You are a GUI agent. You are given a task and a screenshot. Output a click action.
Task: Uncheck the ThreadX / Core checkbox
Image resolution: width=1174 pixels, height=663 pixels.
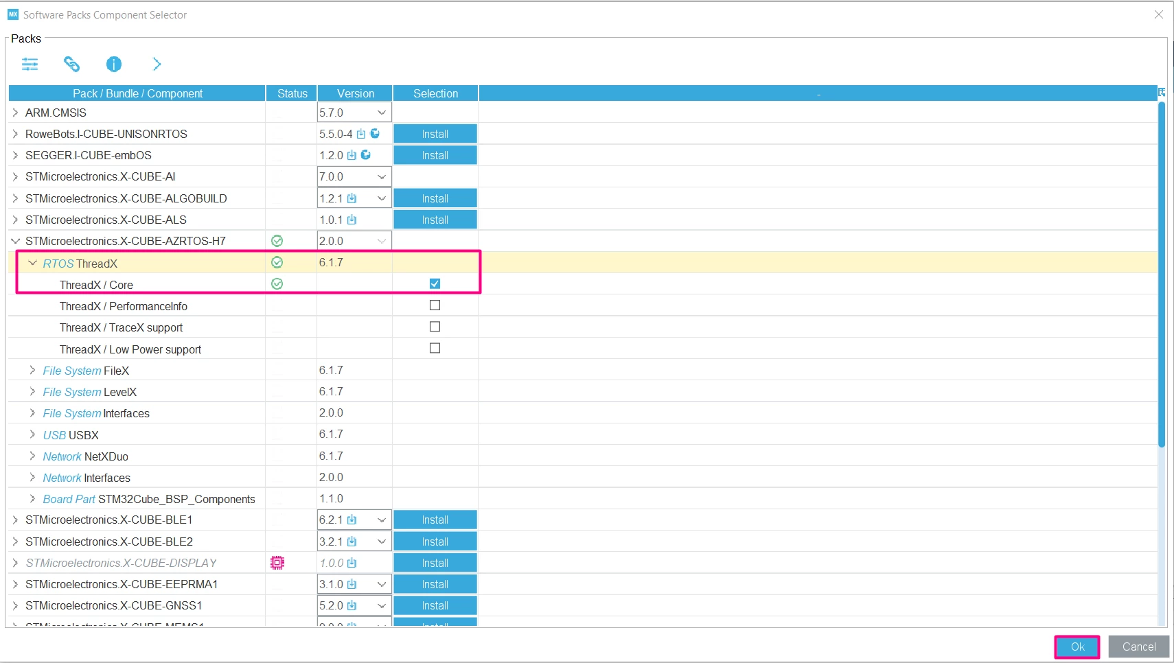435,283
